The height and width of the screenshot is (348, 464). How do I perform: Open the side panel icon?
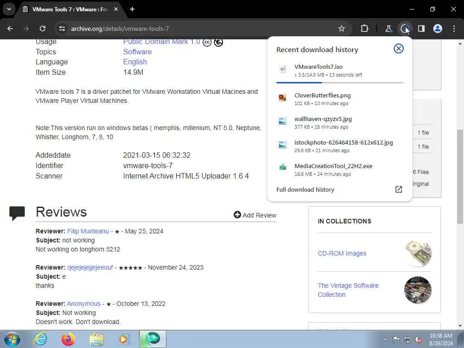tap(421, 29)
